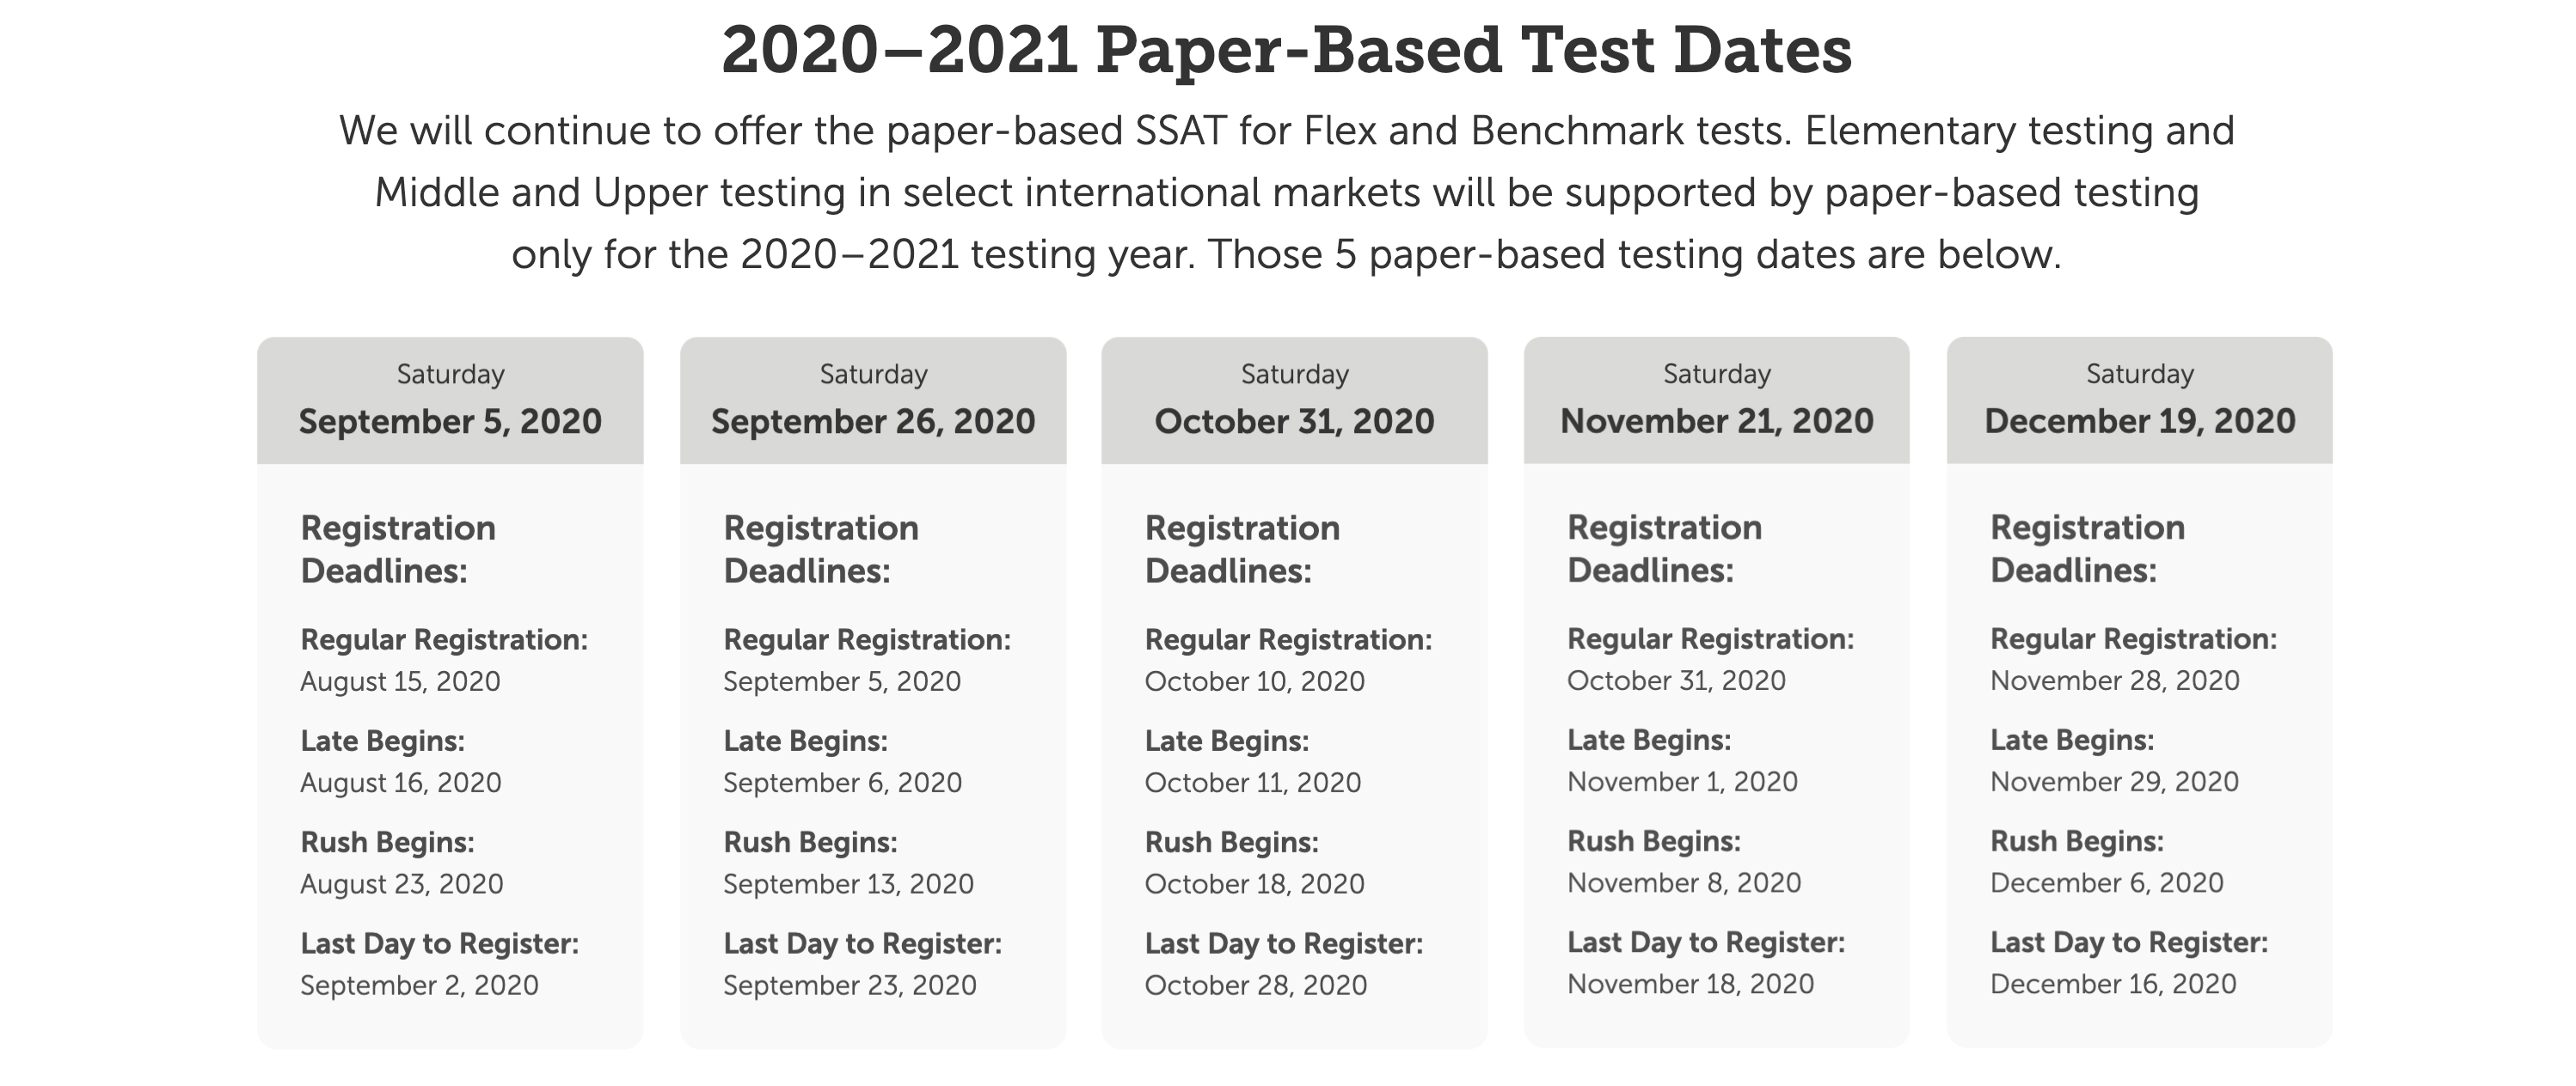Click the September 5, 2020 card header

450,400
